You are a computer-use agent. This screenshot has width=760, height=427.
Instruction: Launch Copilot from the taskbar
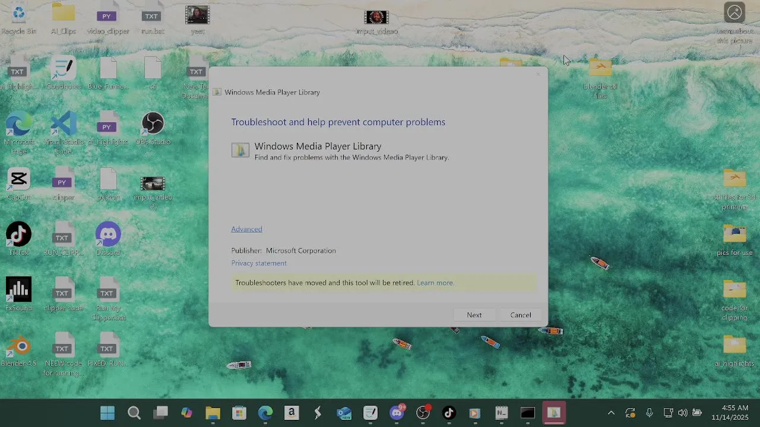(x=186, y=413)
